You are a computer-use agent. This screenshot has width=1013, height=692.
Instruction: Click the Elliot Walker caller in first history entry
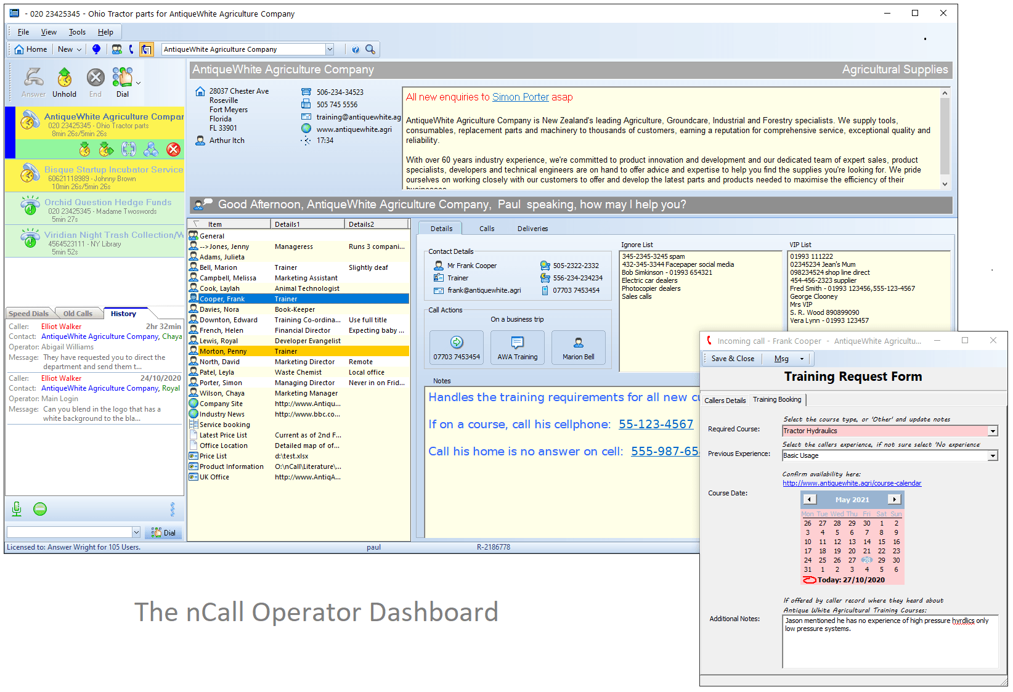(x=61, y=327)
